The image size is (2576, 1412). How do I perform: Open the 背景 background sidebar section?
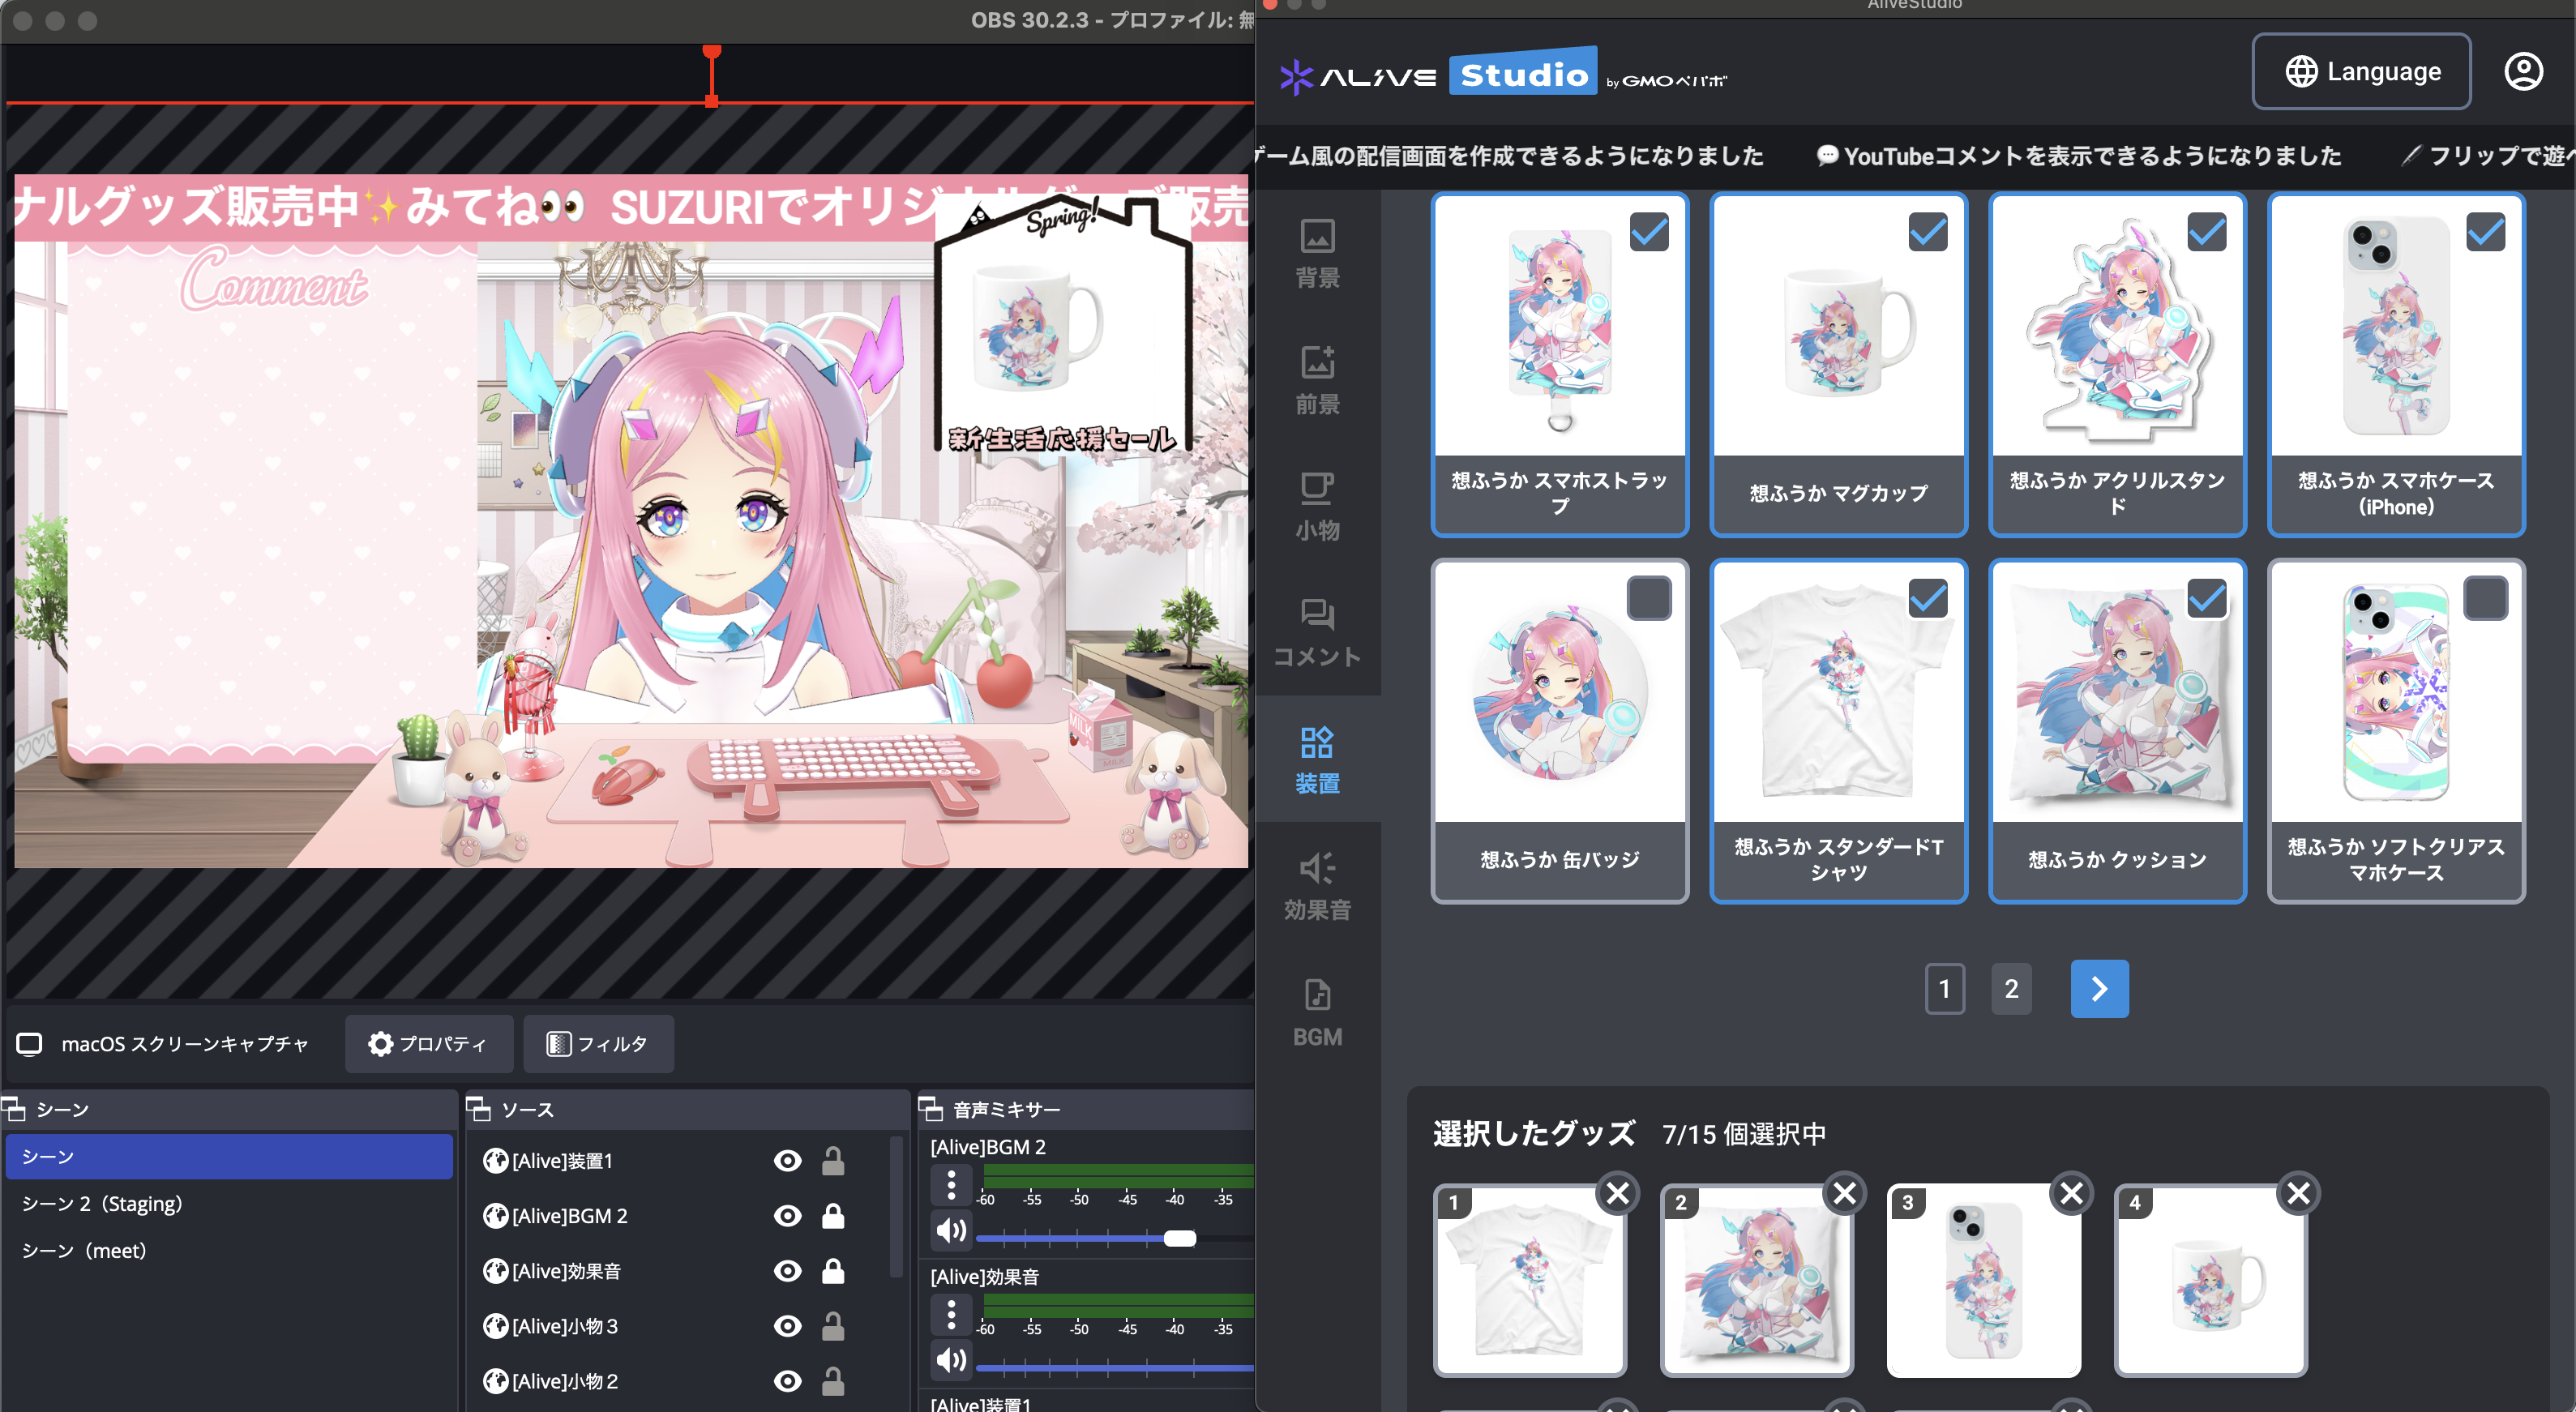point(1317,254)
